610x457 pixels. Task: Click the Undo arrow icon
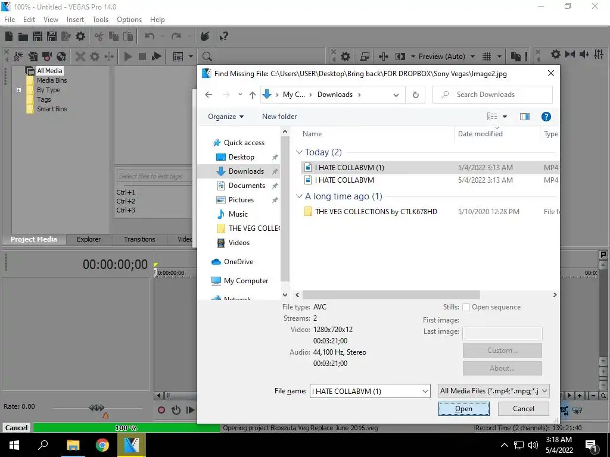pos(150,36)
